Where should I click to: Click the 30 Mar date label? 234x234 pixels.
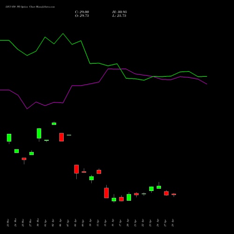point(38,223)
